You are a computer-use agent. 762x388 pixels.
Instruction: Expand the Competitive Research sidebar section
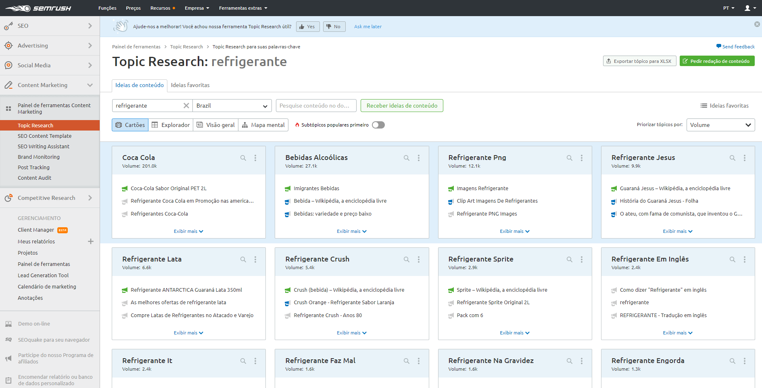pyautogui.click(x=50, y=198)
